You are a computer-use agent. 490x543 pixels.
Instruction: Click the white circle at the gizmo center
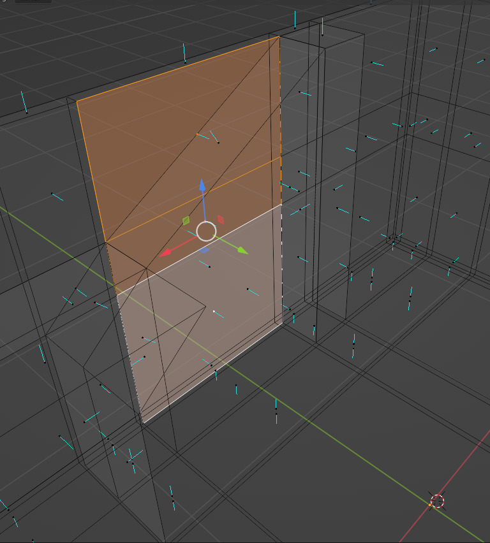tap(206, 231)
